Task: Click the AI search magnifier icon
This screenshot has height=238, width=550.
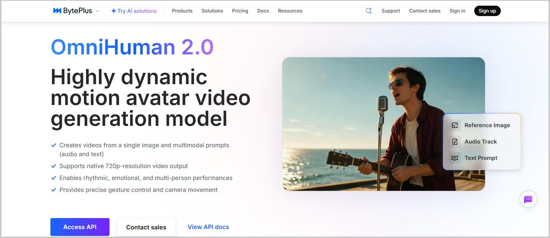Action: [x=369, y=11]
